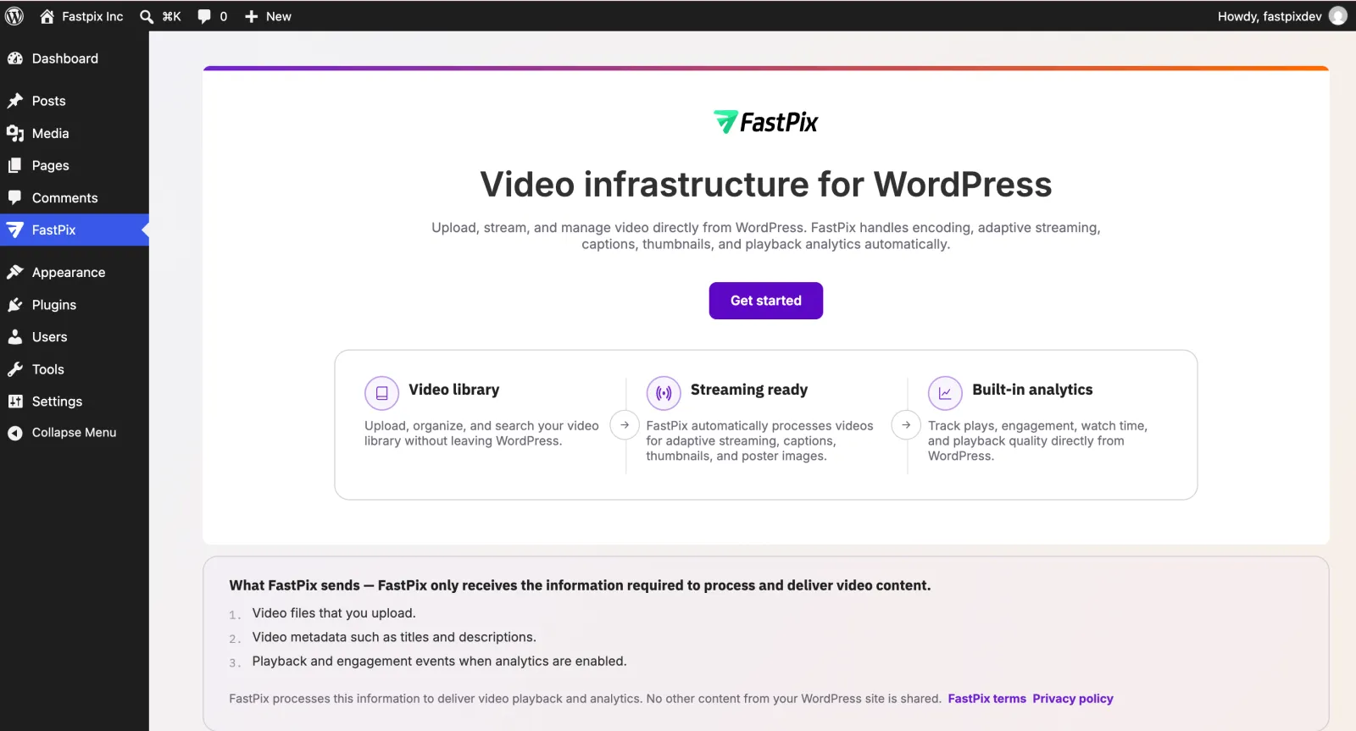
Task: Click the Pages document icon
Action: (15, 165)
